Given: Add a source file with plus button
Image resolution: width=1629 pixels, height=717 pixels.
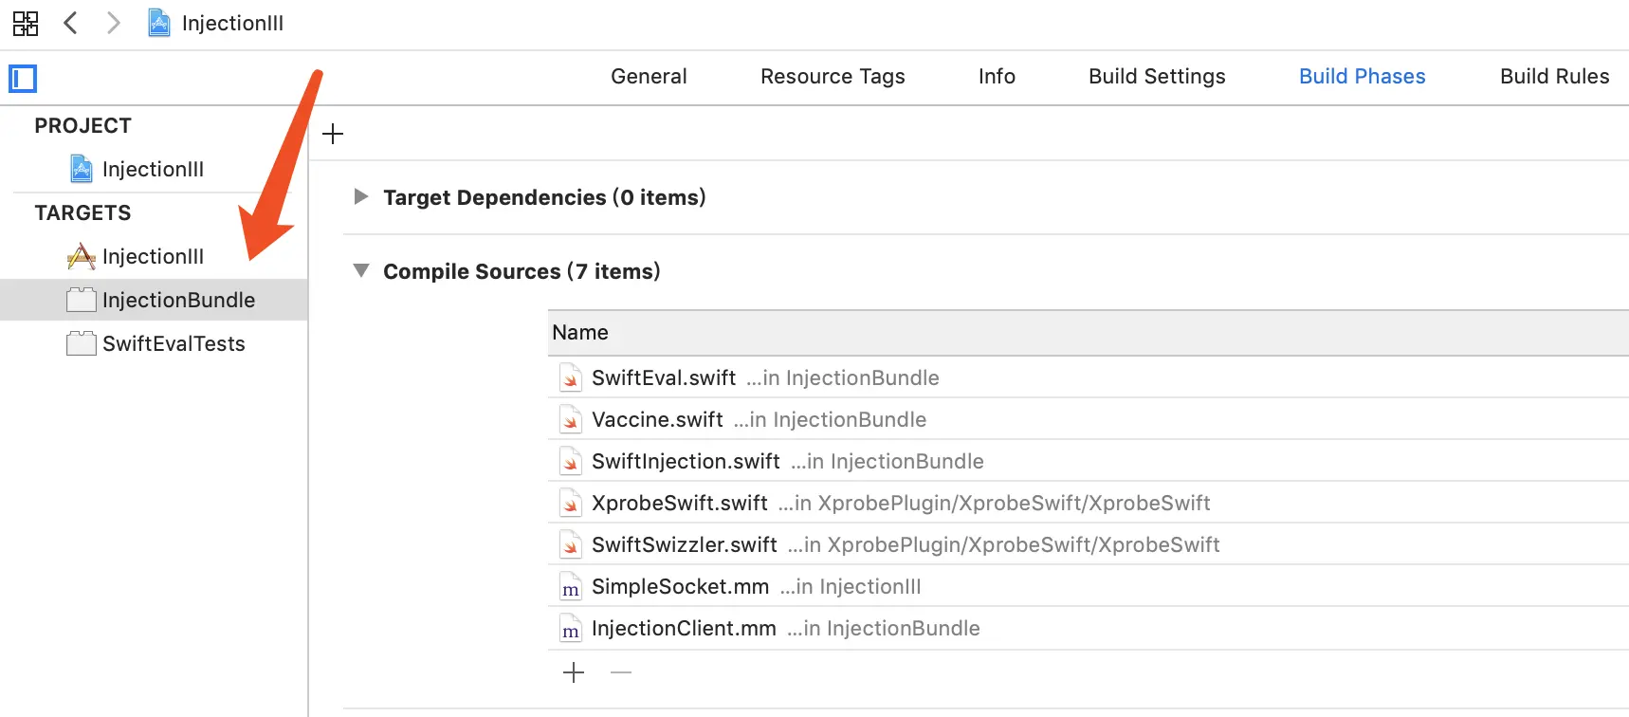Looking at the screenshot, I should (574, 673).
